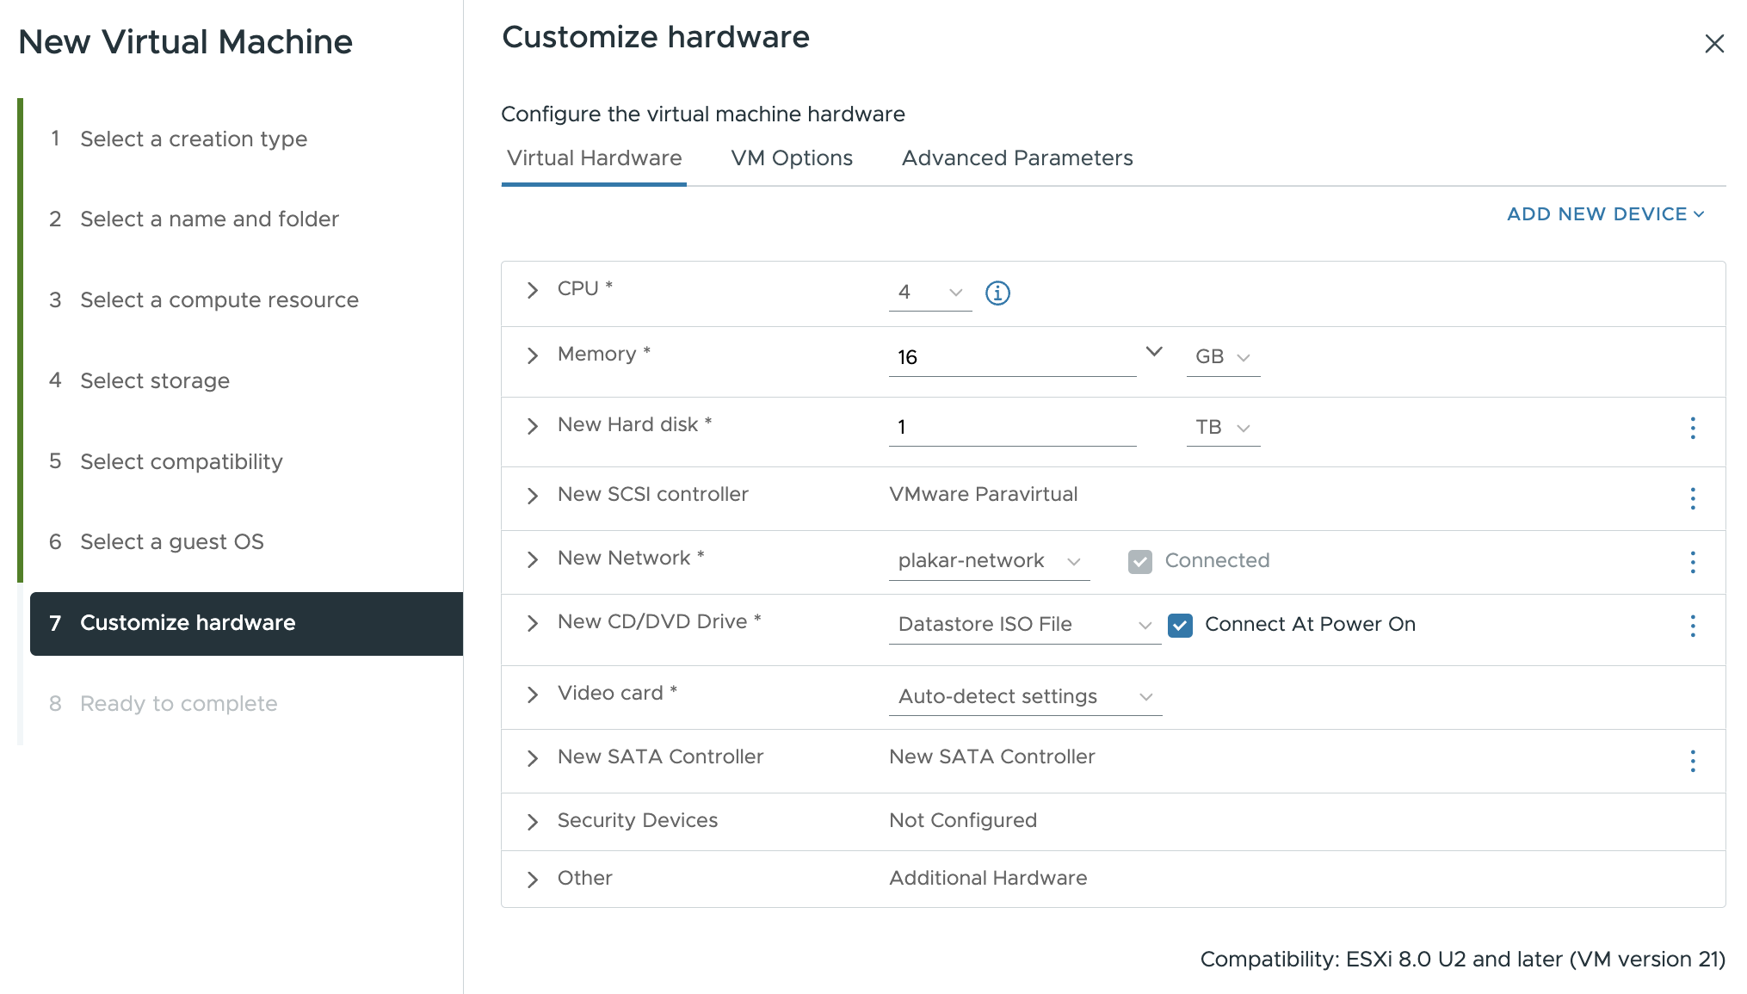Expand the New Hard disk row
Viewport: 1747px width, 994px height.
(533, 426)
